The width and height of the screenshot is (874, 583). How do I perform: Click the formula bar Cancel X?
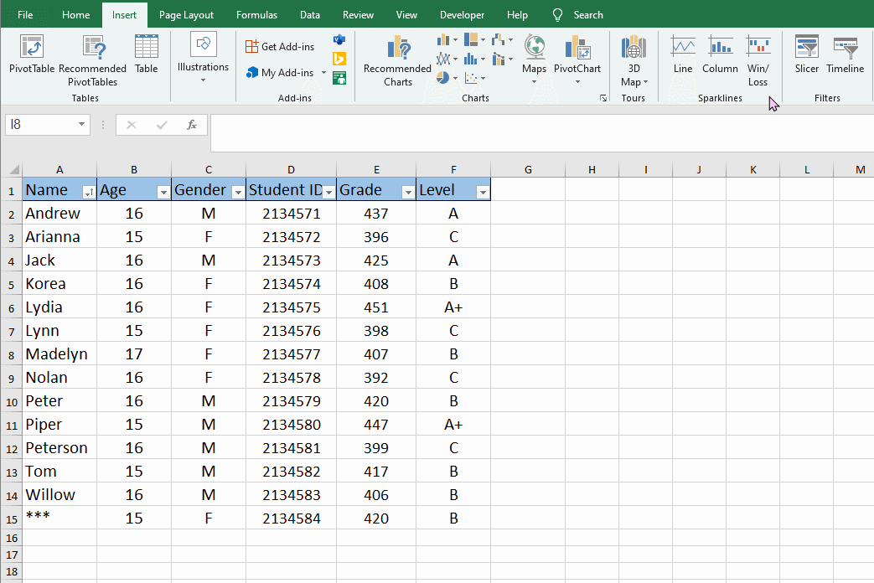pyautogui.click(x=132, y=125)
